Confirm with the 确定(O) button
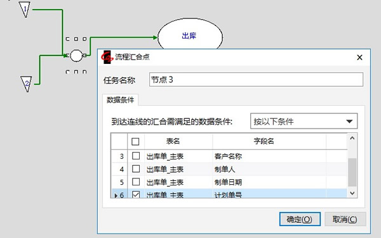The image size is (381, 238). (300, 219)
